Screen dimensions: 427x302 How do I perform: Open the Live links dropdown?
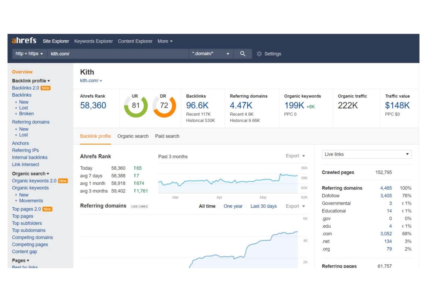[367, 154]
